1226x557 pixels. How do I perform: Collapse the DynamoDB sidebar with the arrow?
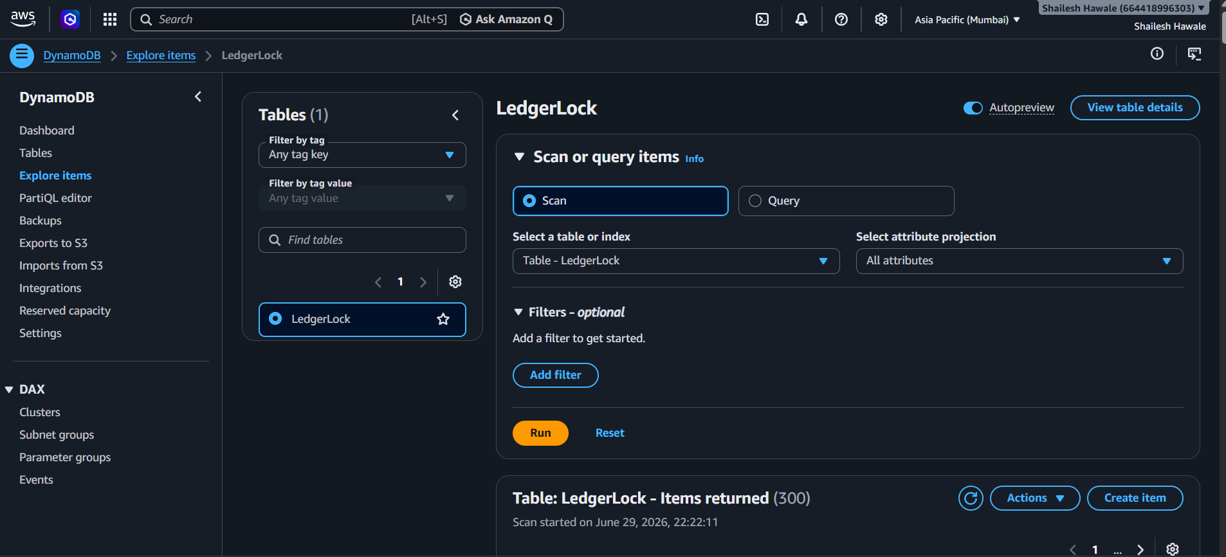tap(198, 96)
